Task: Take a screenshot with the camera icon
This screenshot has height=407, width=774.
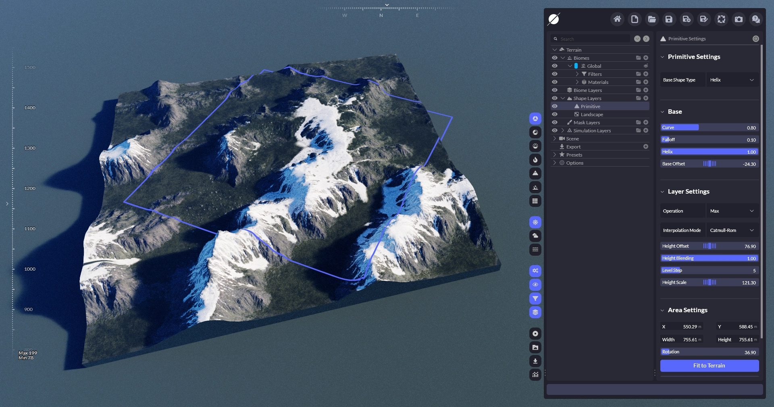Action: [739, 19]
